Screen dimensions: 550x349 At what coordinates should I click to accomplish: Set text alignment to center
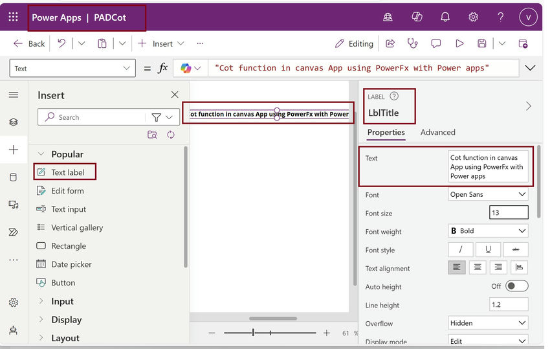pyautogui.click(x=478, y=267)
